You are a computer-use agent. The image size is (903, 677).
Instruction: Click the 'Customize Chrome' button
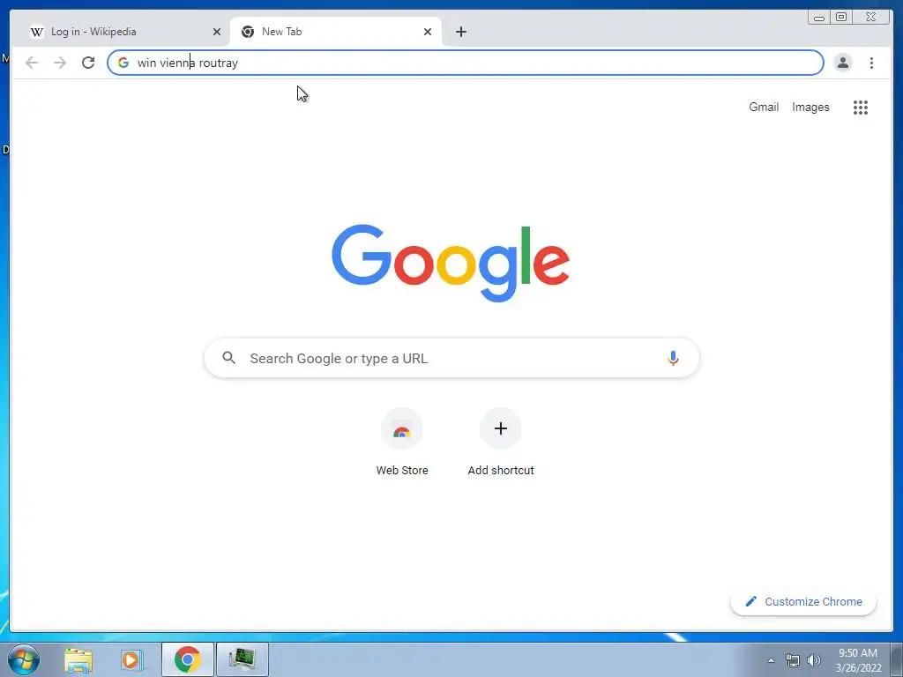803,601
